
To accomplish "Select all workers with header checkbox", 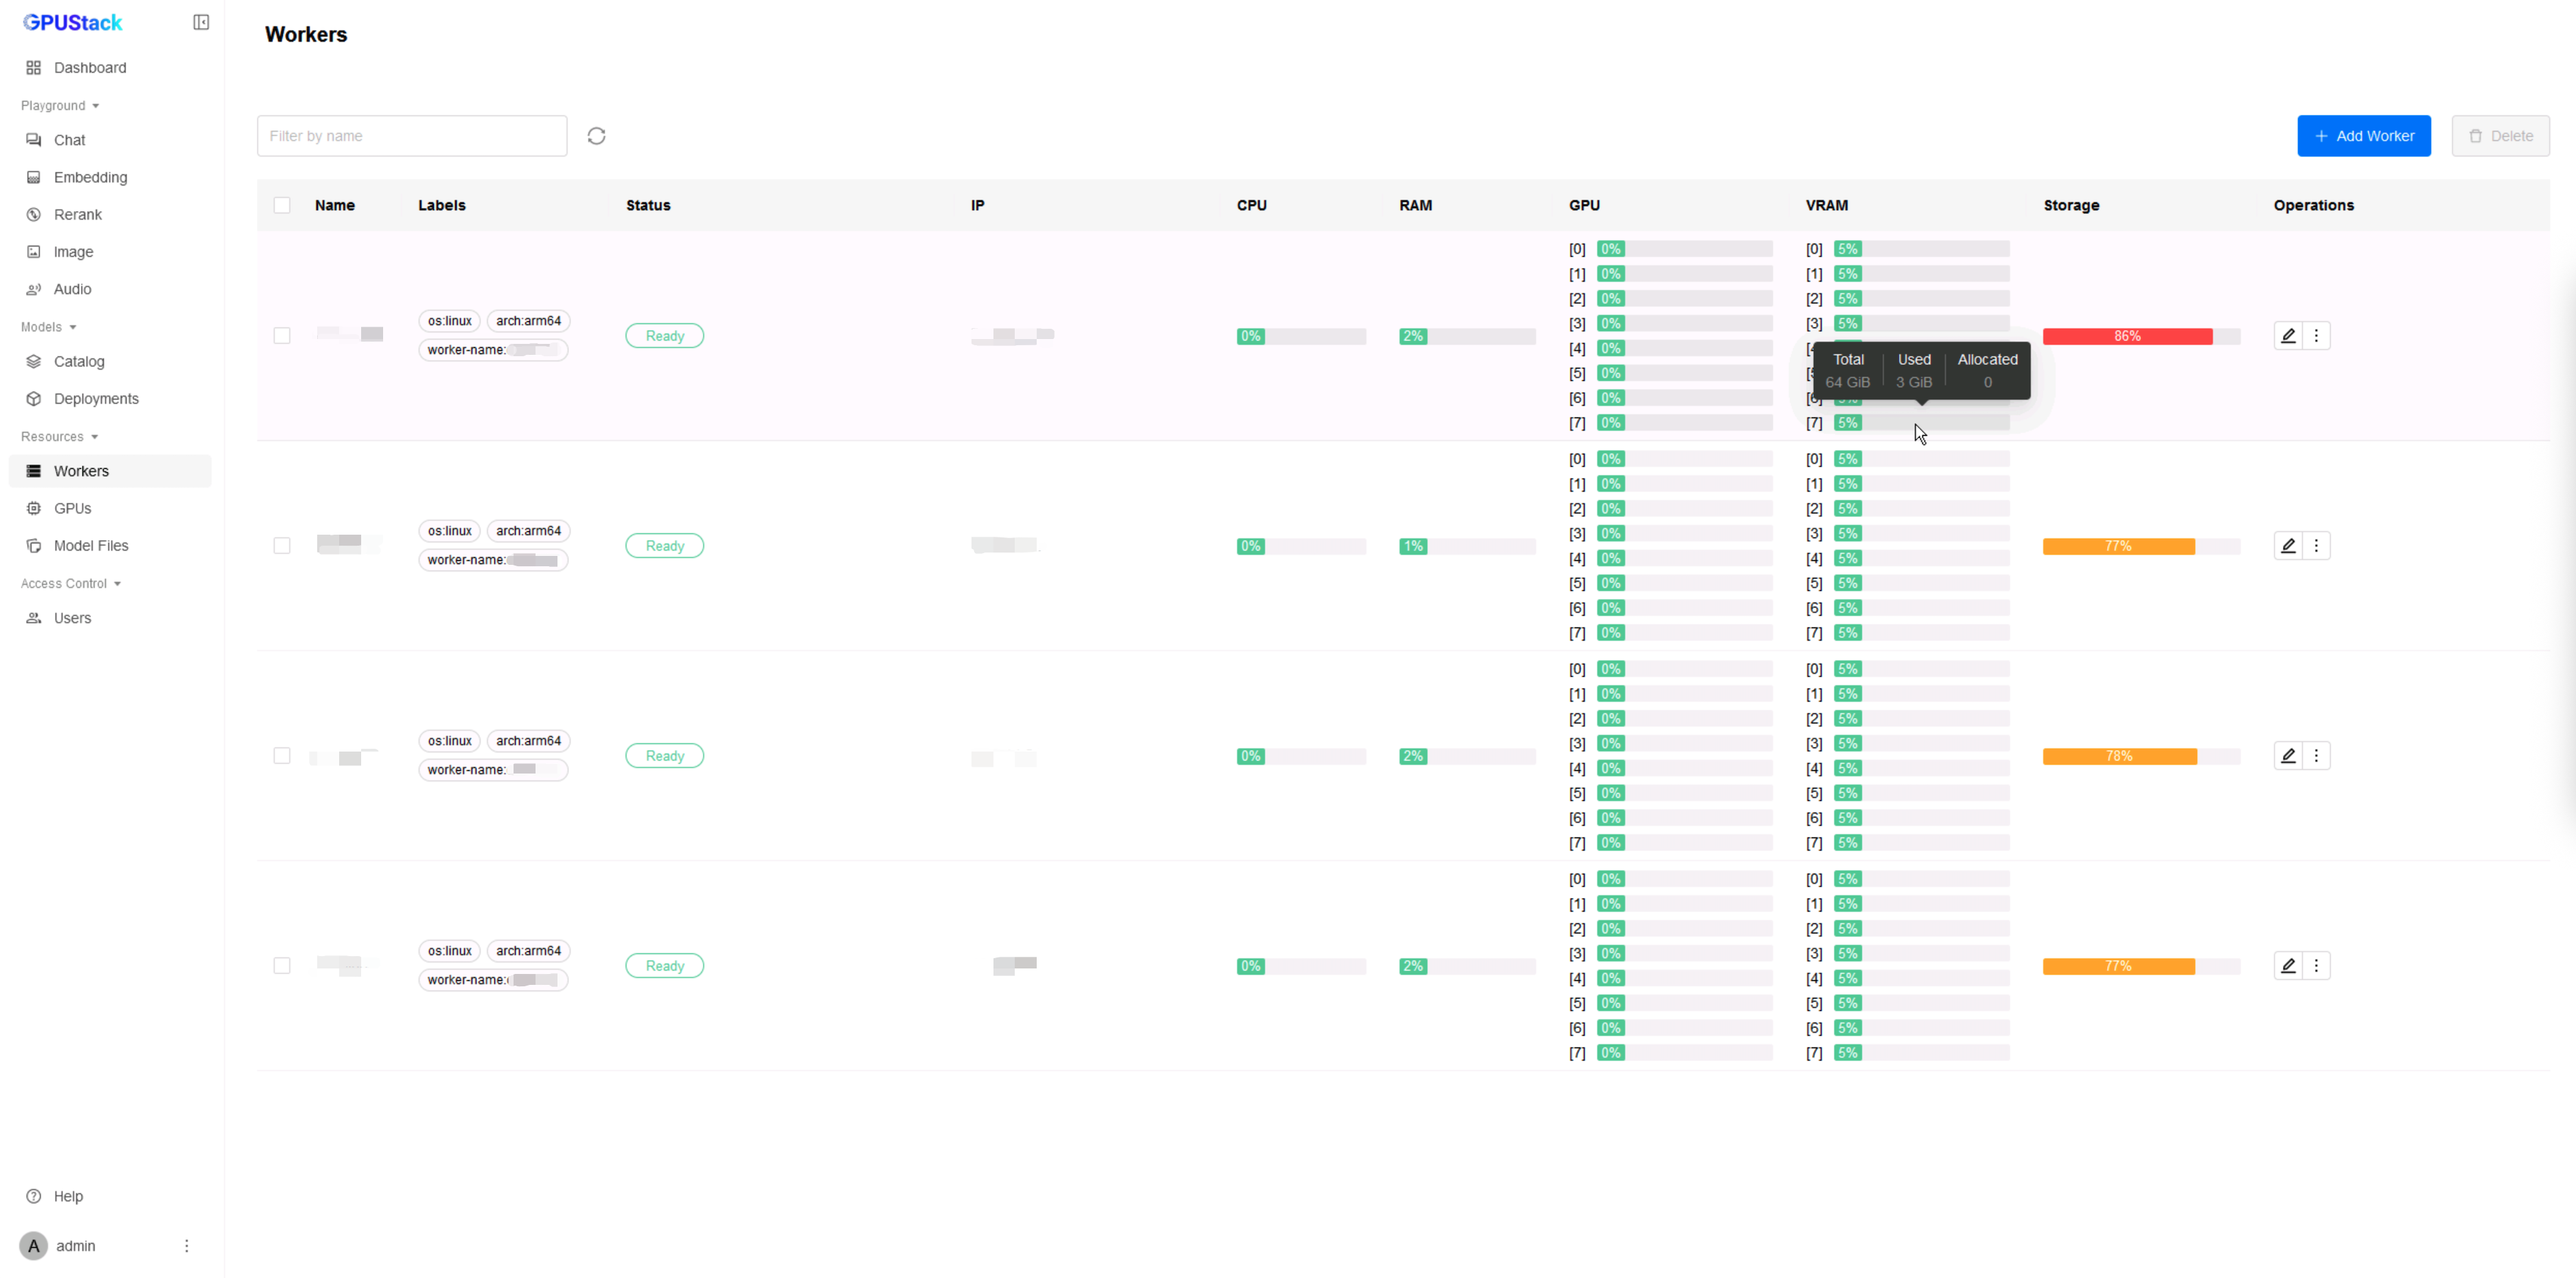I will 282,205.
